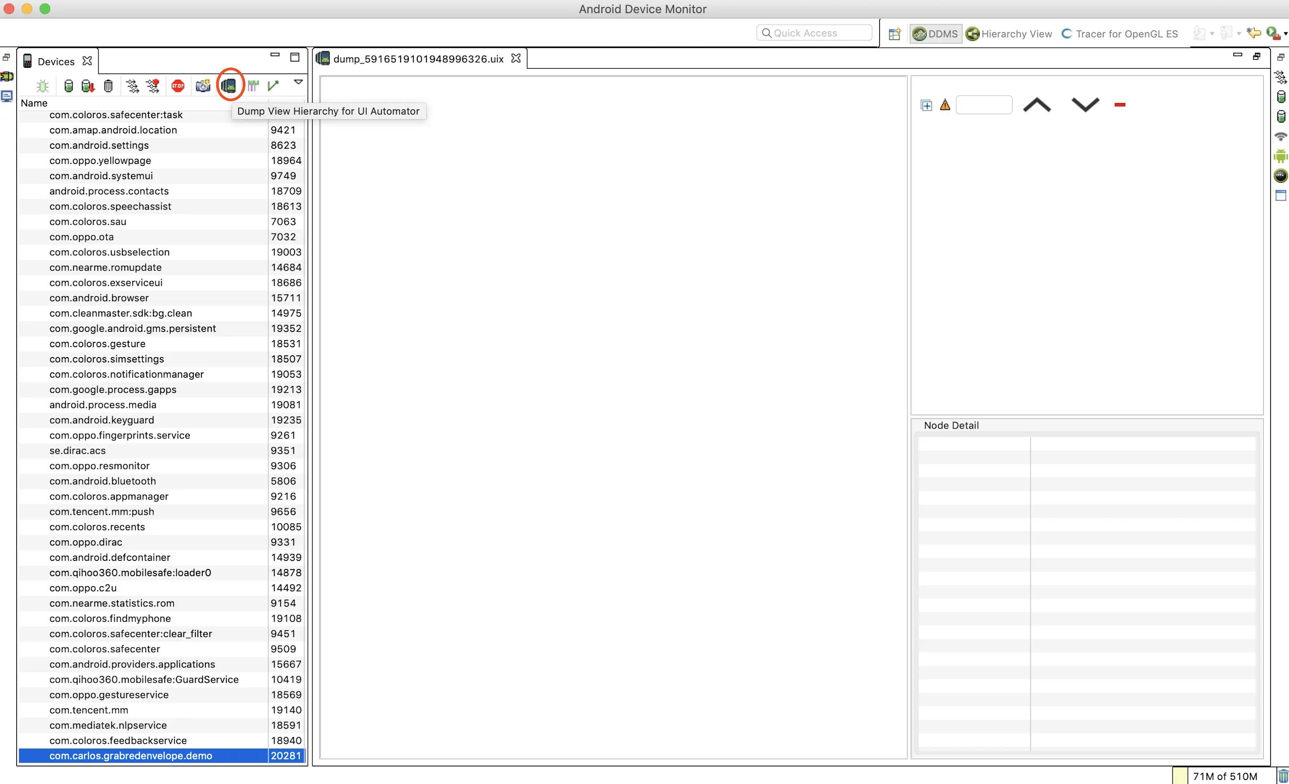Go to previous search result up chevron

pyautogui.click(x=1036, y=104)
